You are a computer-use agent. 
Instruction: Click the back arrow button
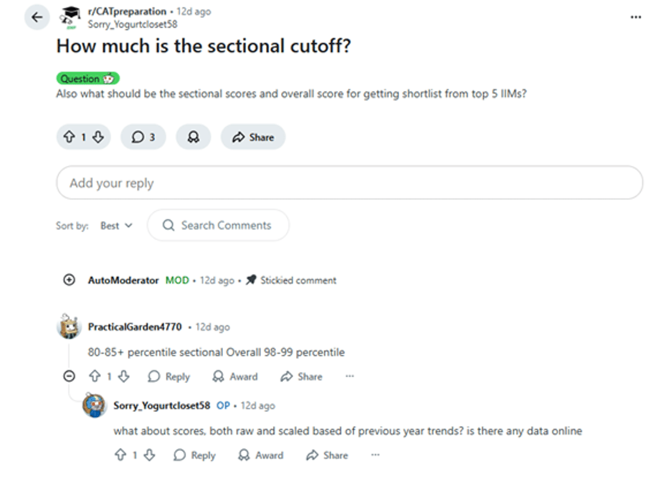[37, 18]
